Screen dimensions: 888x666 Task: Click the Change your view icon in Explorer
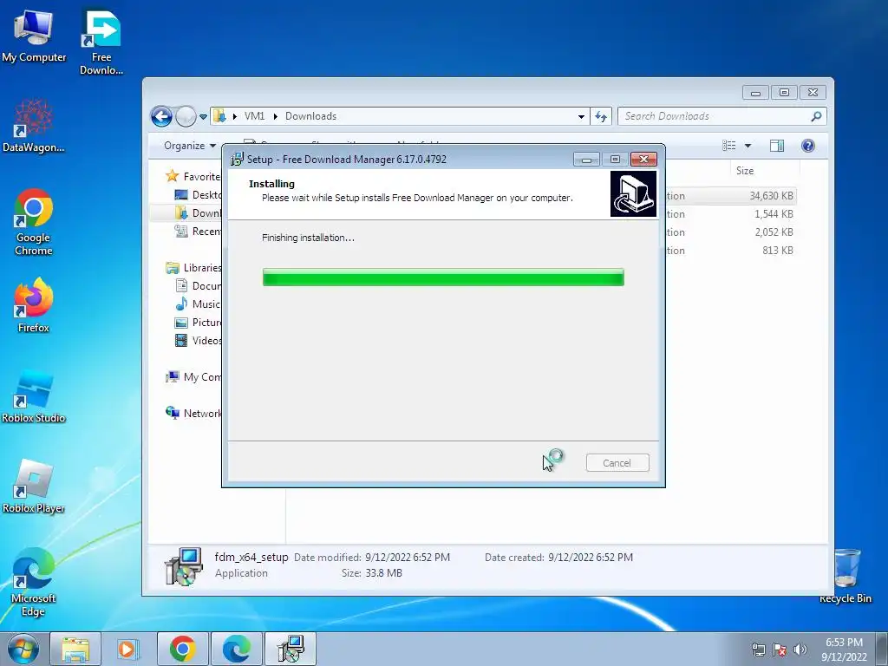coord(728,146)
